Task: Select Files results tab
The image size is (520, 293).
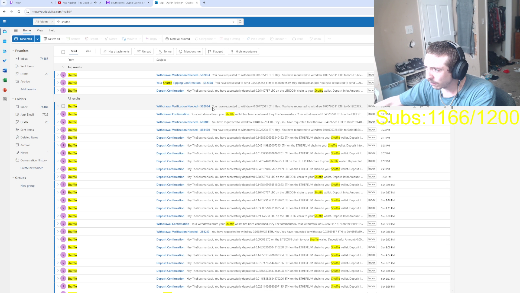Action: [87, 51]
